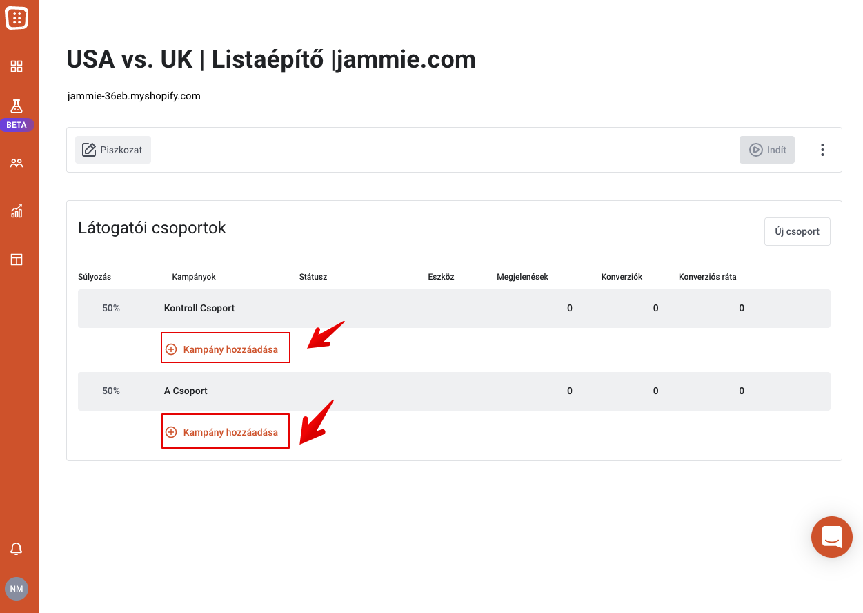Click the BETA badge in sidebar
The height and width of the screenshot is (613, 863).
pos(17,125)
